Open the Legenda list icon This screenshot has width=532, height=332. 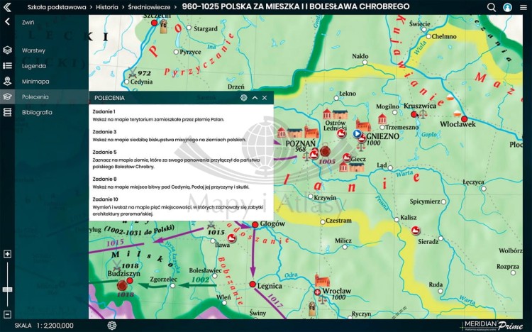(7, 66)
